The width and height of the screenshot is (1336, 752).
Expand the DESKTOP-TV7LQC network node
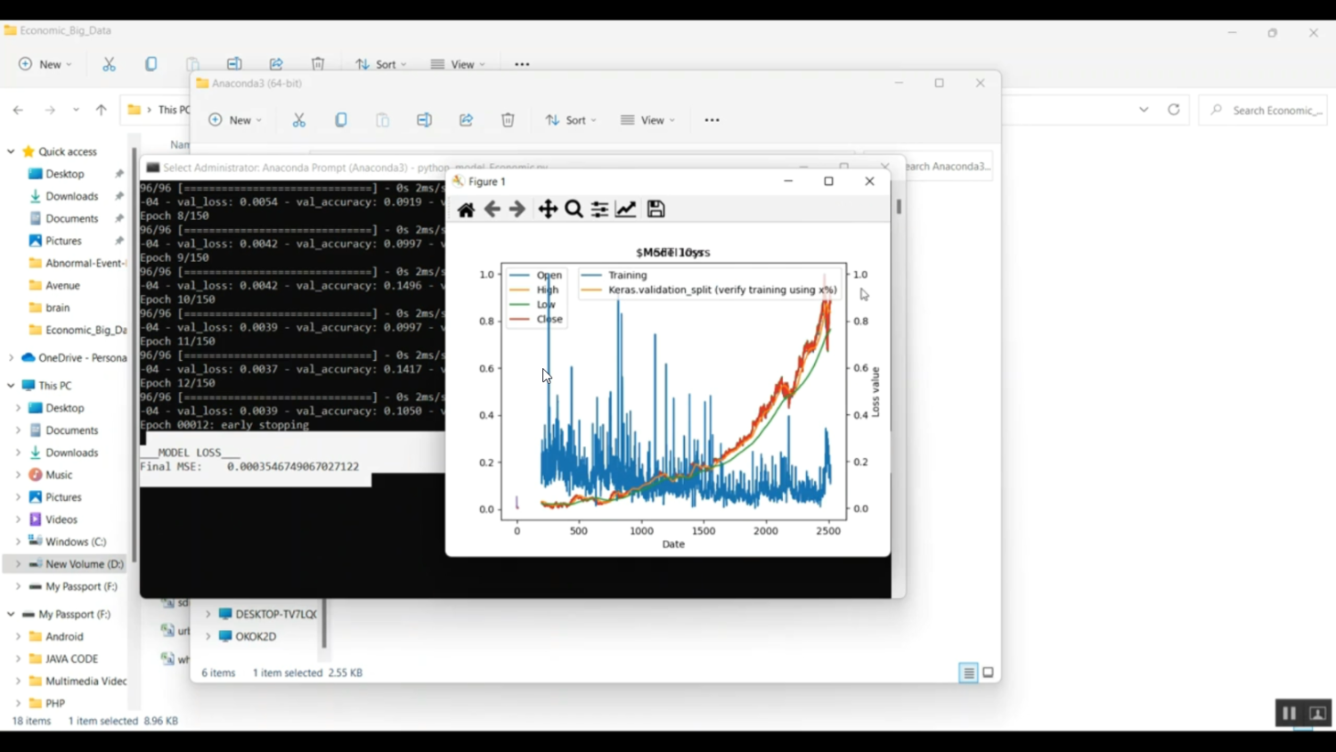point(208,614)
